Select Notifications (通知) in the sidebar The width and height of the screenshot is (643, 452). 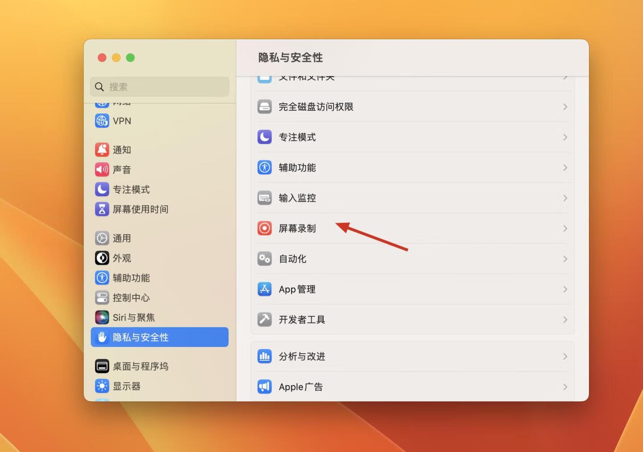121,150
